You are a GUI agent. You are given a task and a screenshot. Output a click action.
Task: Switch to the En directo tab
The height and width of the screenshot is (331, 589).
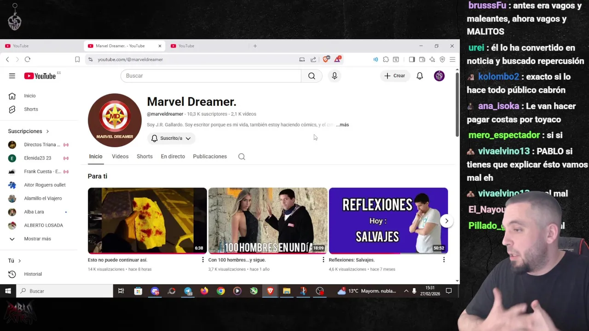(173, 157)
